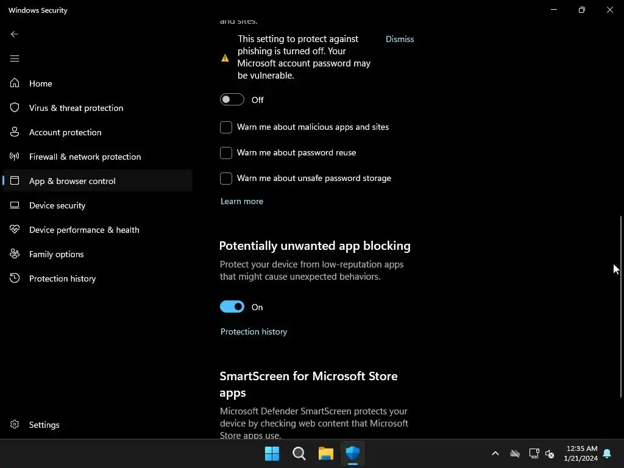Image resolution: width=624 pixels, height=468 pixels.
Task: Check Warn me about malicious apps and sites
Action: click(x=226, y=127)
